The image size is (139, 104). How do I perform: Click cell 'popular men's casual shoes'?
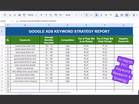tap(25, 55)
